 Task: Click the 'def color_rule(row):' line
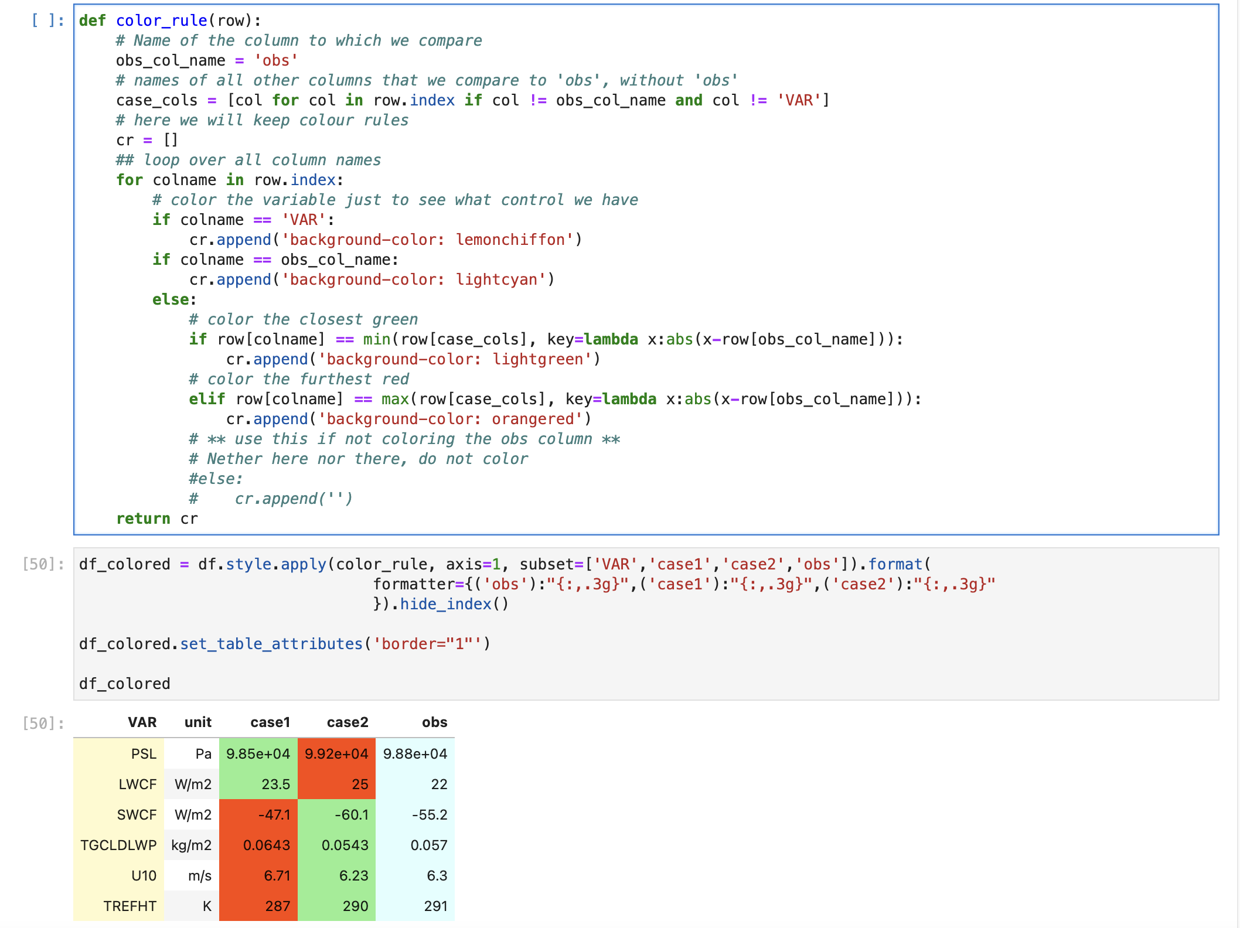170,21
